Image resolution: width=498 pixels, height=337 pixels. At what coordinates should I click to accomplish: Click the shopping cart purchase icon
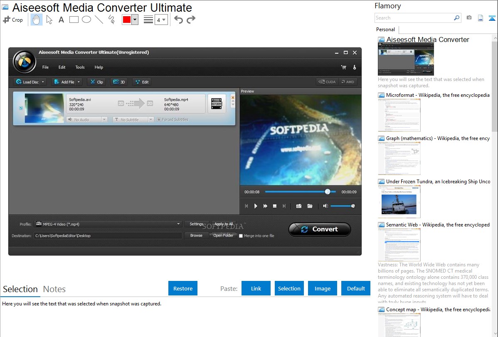tap(344, 67)
